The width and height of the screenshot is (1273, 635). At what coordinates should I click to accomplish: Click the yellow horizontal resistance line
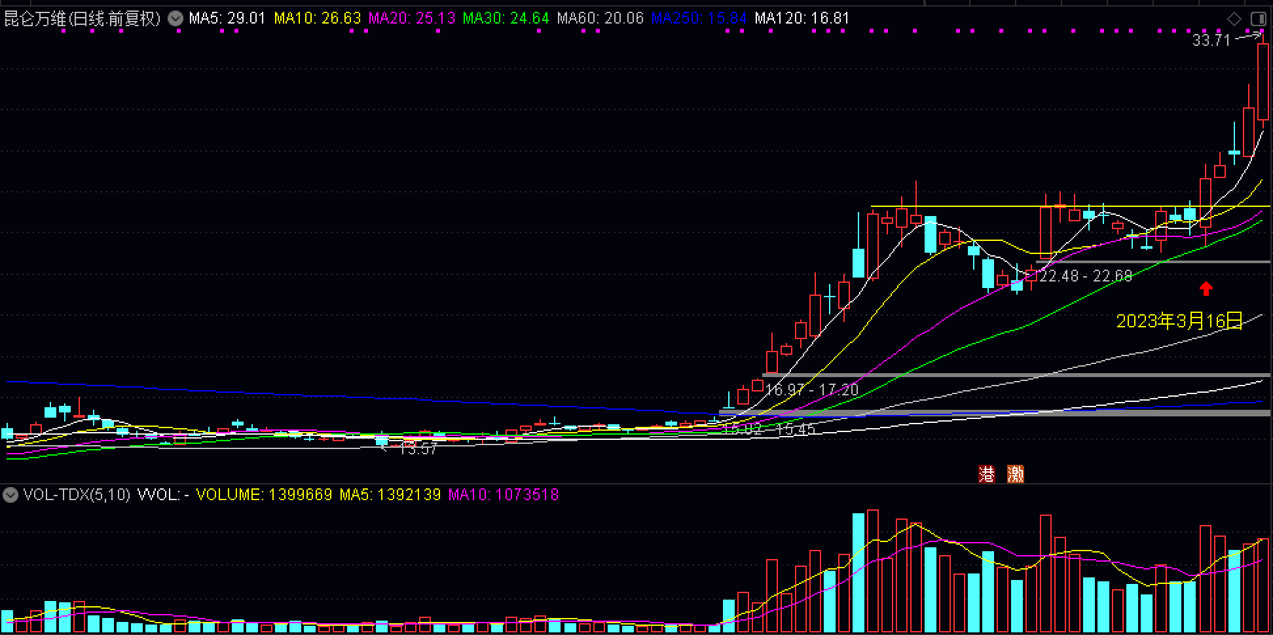click(x=1070, y=207)
